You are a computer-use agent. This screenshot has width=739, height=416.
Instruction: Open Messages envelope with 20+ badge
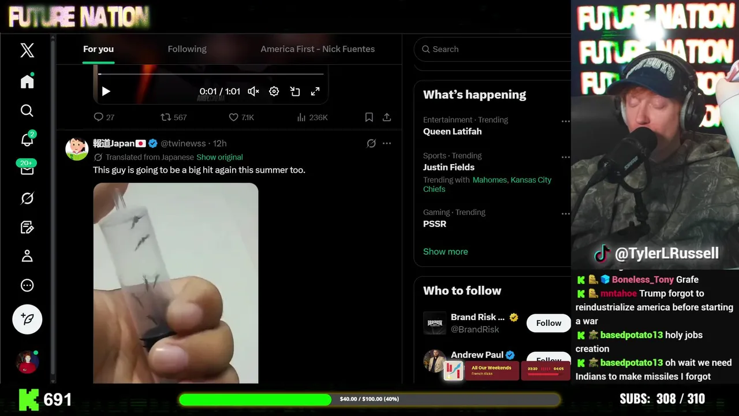click(x=27, y=169)
